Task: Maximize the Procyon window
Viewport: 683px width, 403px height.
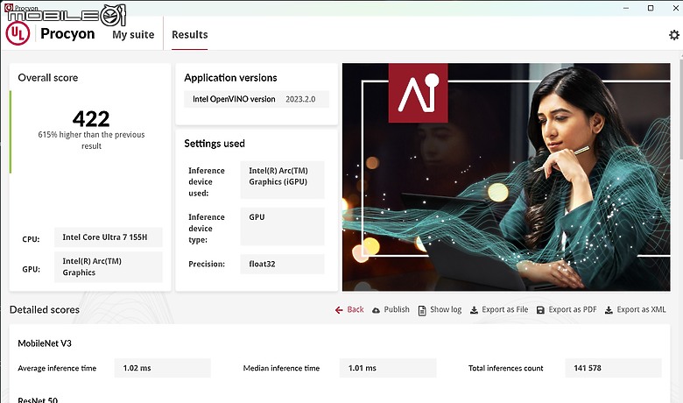Action: click(651, 8)
